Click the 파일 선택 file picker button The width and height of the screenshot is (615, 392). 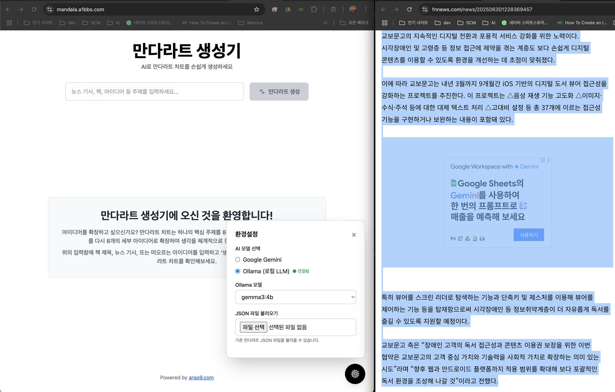click(253, 327)
